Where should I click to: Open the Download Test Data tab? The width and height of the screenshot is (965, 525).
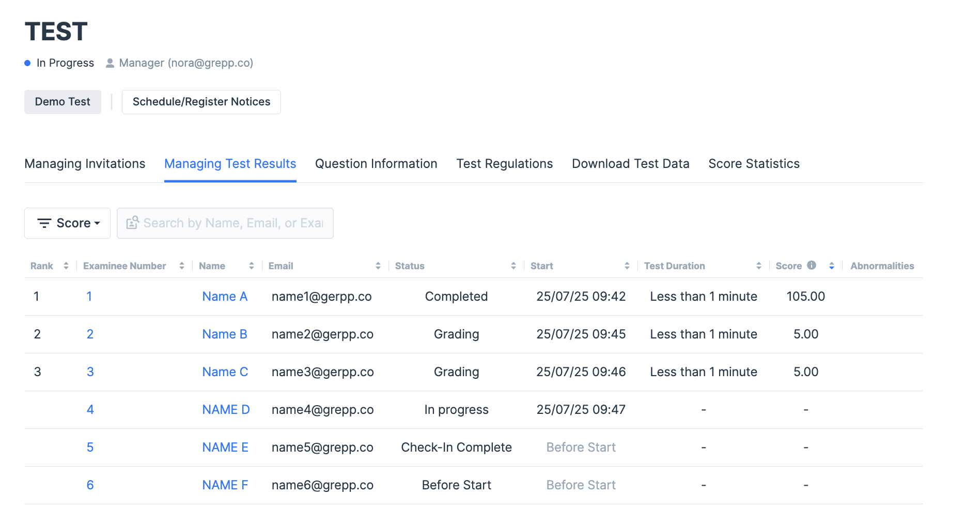point(630,164)
